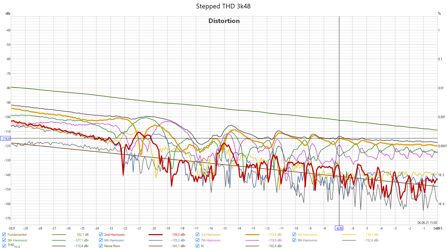Screen dimensions: 447x249
Task: Click the Distortion graph heading
Action: 224,21
